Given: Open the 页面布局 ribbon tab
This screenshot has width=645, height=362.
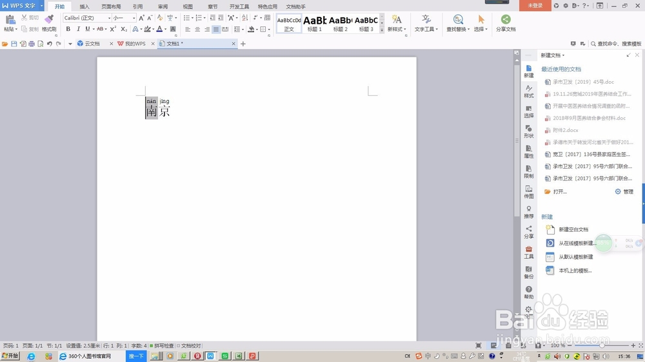Looking at the screenshot, I should click(111, 6).
